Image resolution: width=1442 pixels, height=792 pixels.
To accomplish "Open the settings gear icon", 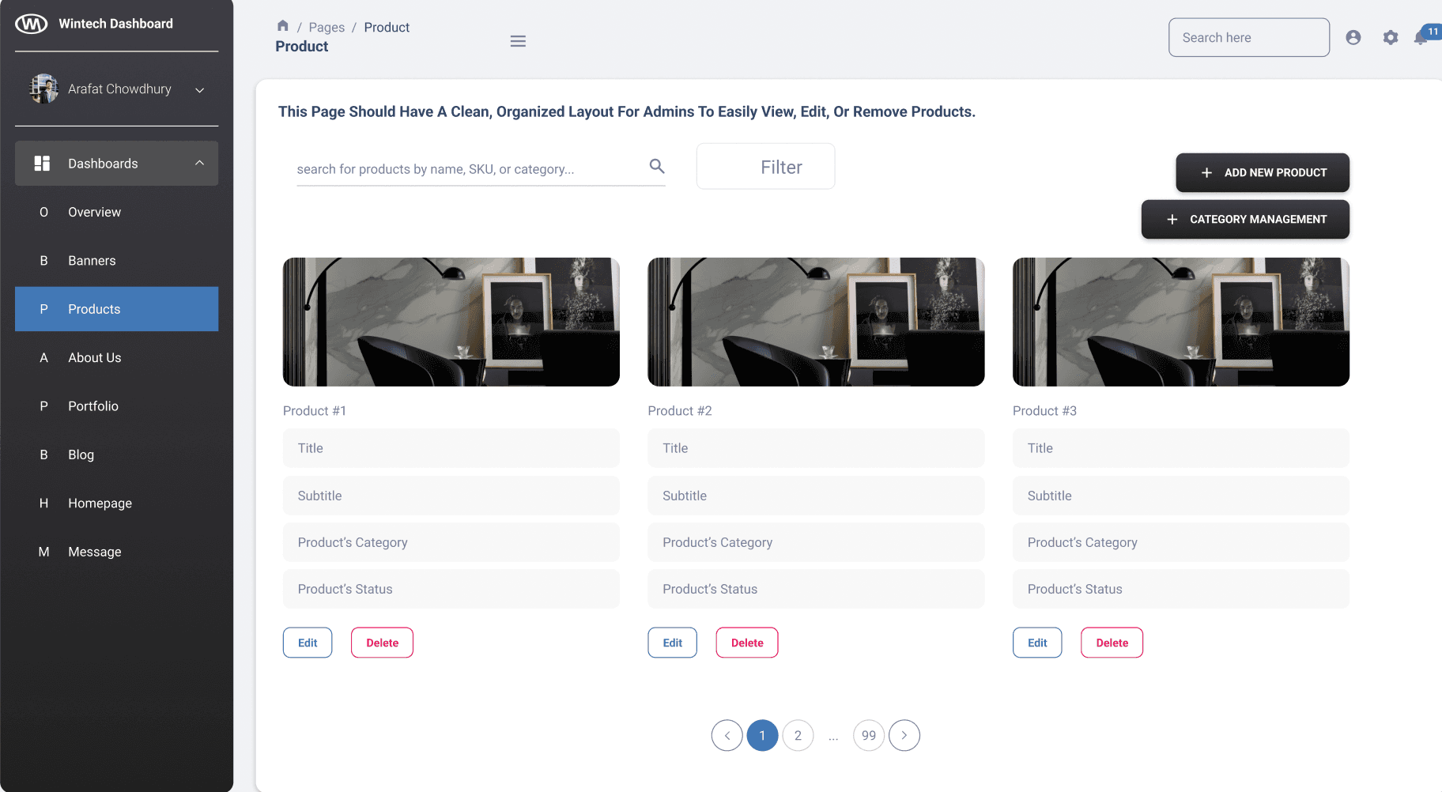I will (1390, 37).
